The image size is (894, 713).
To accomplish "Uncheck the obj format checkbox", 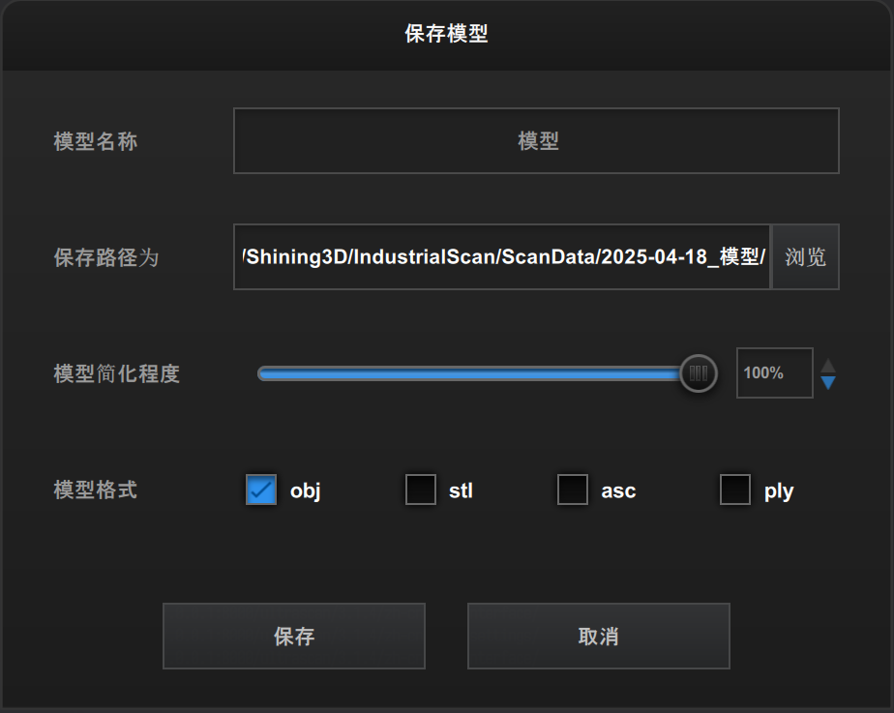I will click(x=261, y=490).
